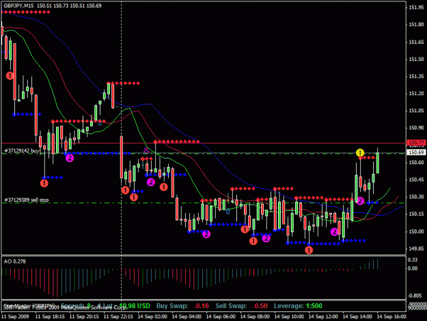Click the 149.85 price scale label
427x321 pixels.
point(416,248)
